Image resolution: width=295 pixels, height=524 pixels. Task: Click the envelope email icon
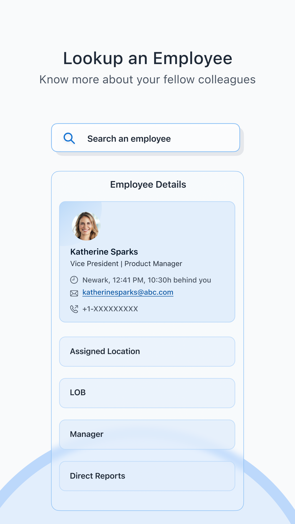point(74,293)
